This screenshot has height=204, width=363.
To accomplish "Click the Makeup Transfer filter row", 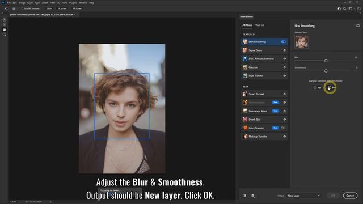I will click(x=264, y=137).
